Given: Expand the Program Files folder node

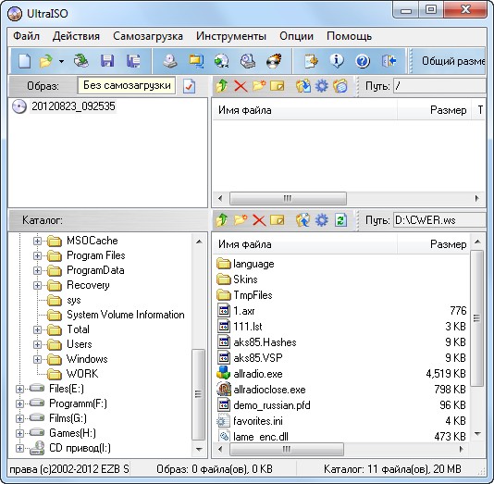Looking at the screenshot, I should [x=37, y=255].
